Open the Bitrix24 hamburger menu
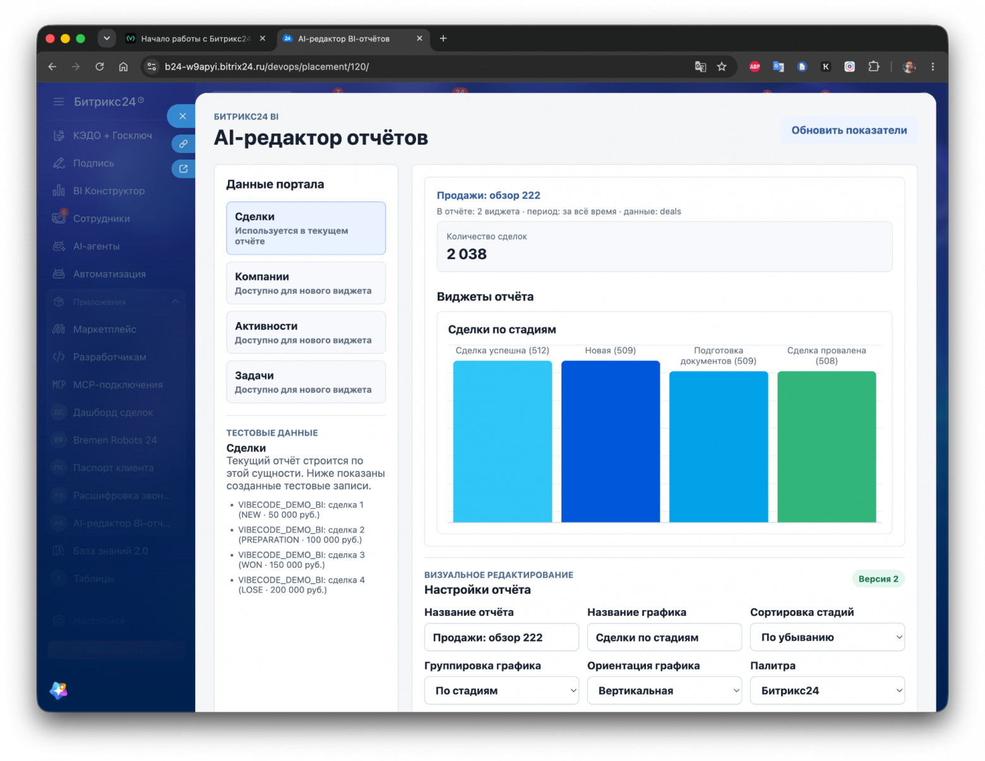Image resolution: width=985 pixels, height=761 pixels. 59,102
